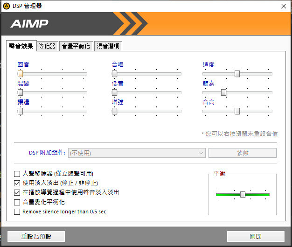Viewport: 292px width, 247px height.
Task: Click the 速度 label
Action: point(209,65)
